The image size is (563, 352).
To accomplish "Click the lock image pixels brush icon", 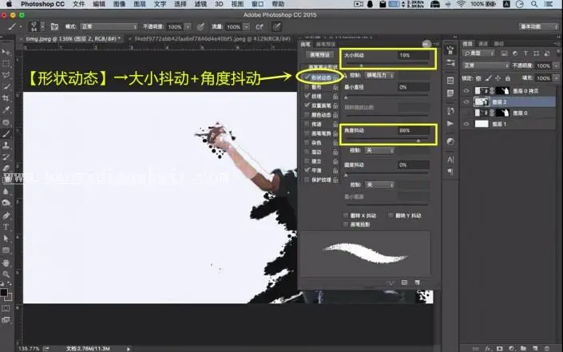I will coord(488,78).
